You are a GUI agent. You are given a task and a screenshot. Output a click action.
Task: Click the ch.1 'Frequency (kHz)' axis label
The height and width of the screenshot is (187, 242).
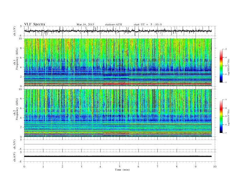click(17, 59)
